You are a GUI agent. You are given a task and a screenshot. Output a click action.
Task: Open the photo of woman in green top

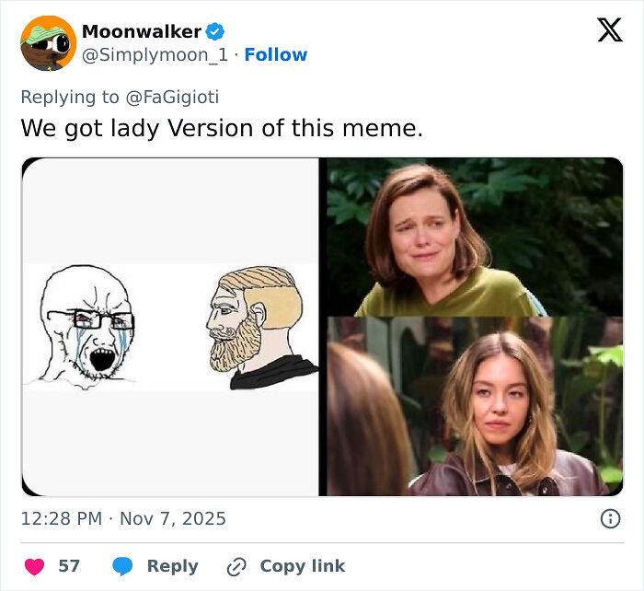point(475,237)
